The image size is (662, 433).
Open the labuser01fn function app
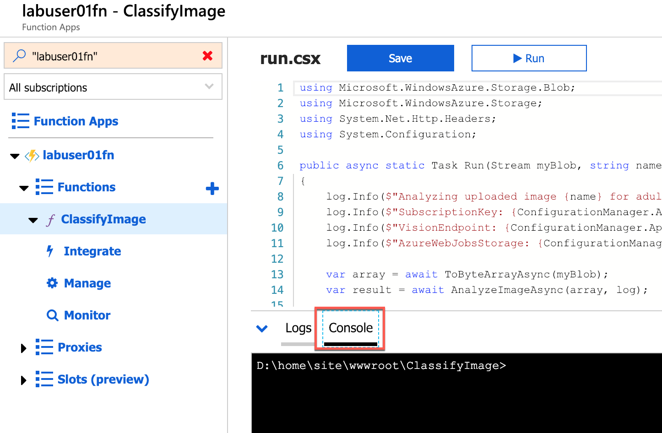[78, 155]
